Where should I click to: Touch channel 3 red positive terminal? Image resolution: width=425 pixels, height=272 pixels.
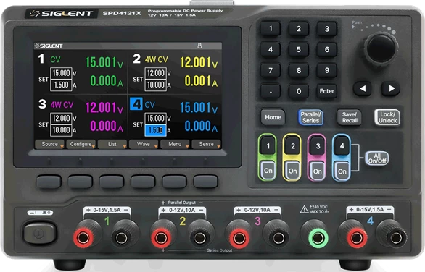tap(239, 238)
